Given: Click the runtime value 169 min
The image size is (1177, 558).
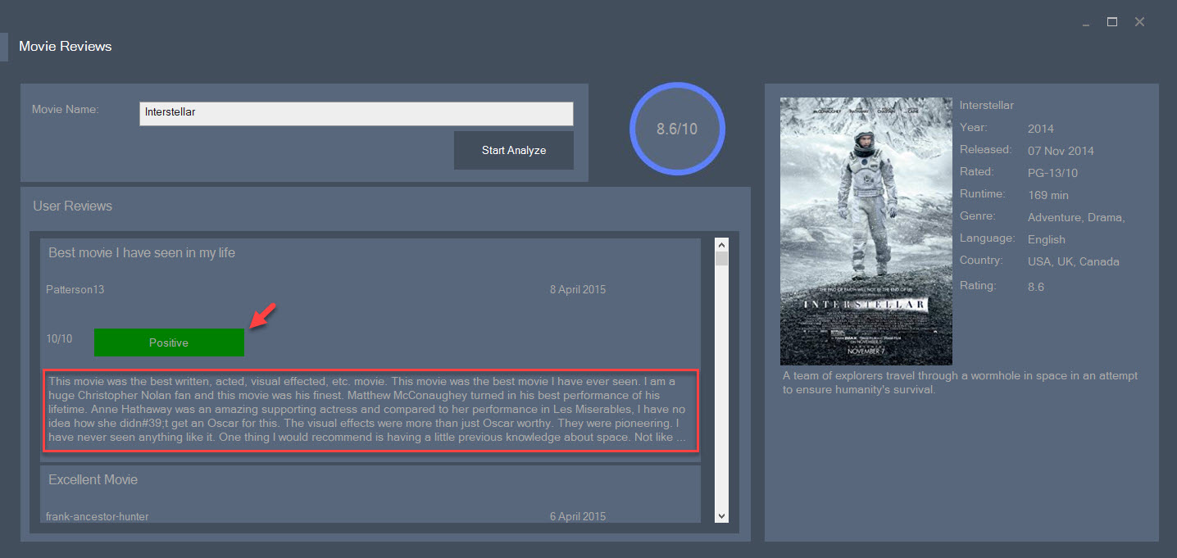Looking at the screenshot, I should pyautogui.click(x=1047, y=195).
